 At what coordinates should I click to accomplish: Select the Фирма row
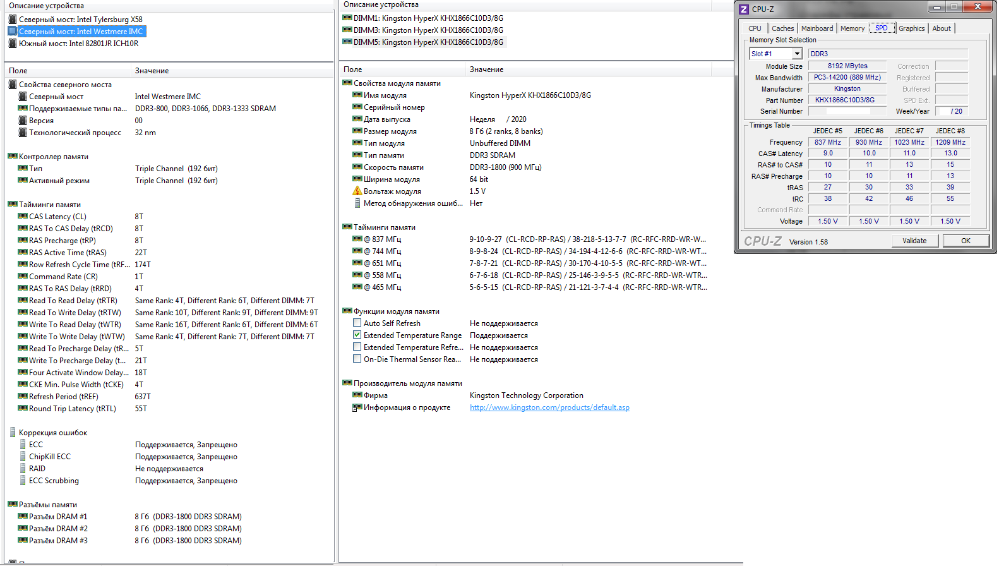[536, 395]
